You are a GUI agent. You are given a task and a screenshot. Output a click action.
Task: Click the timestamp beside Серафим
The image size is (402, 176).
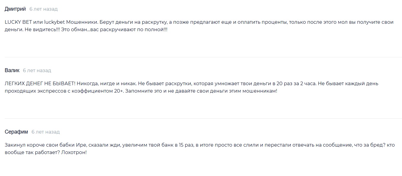[x=45, y=132]
